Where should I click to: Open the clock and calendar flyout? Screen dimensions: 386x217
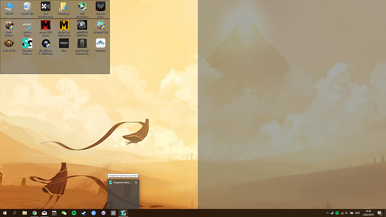pyautogui.click(x=368, y=213)
